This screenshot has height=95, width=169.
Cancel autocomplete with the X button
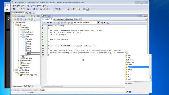pos(130,92)
